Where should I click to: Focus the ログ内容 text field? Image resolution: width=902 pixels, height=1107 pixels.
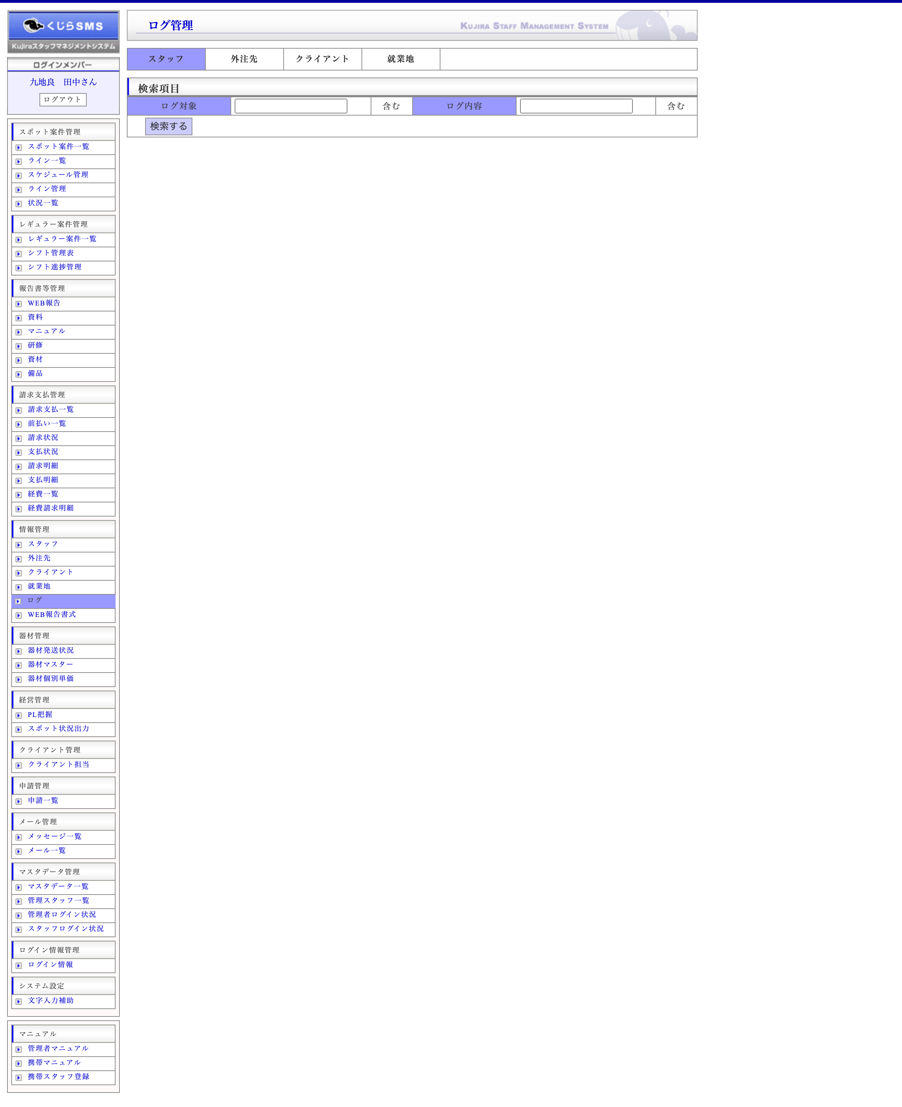click(x=576, y=106)
